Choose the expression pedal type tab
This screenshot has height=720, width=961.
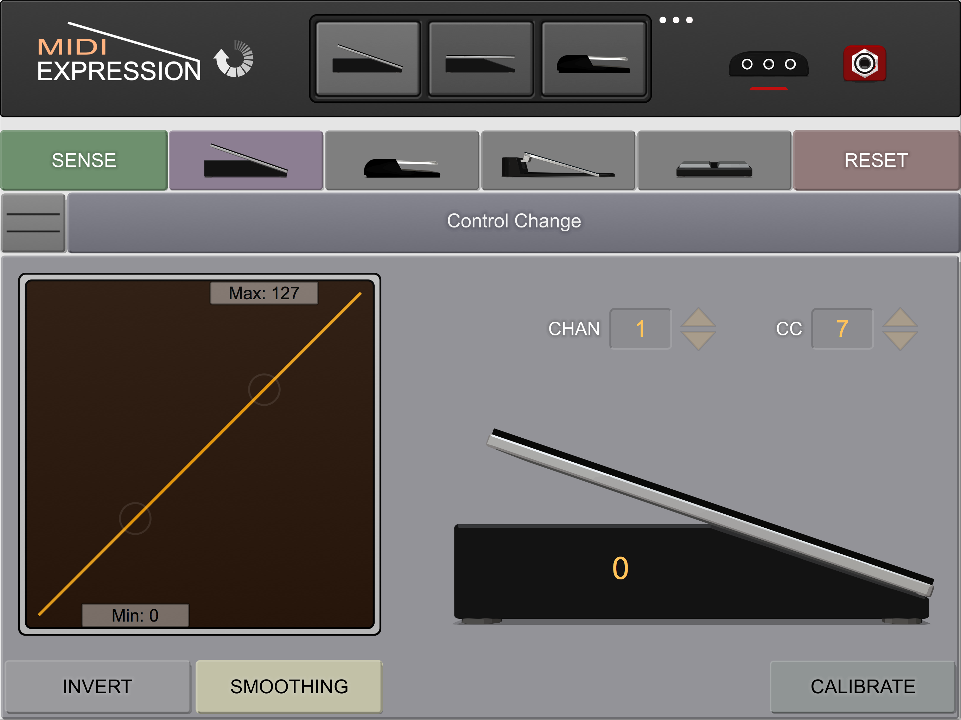point(246,161)
